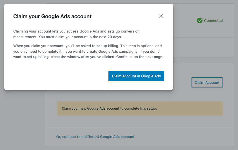Close the Claim your Google Ads account dialog

161,16
